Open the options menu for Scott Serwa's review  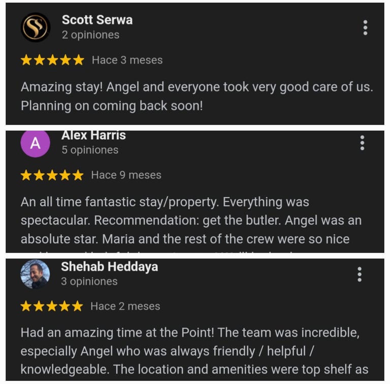click(x=365, y=27)
